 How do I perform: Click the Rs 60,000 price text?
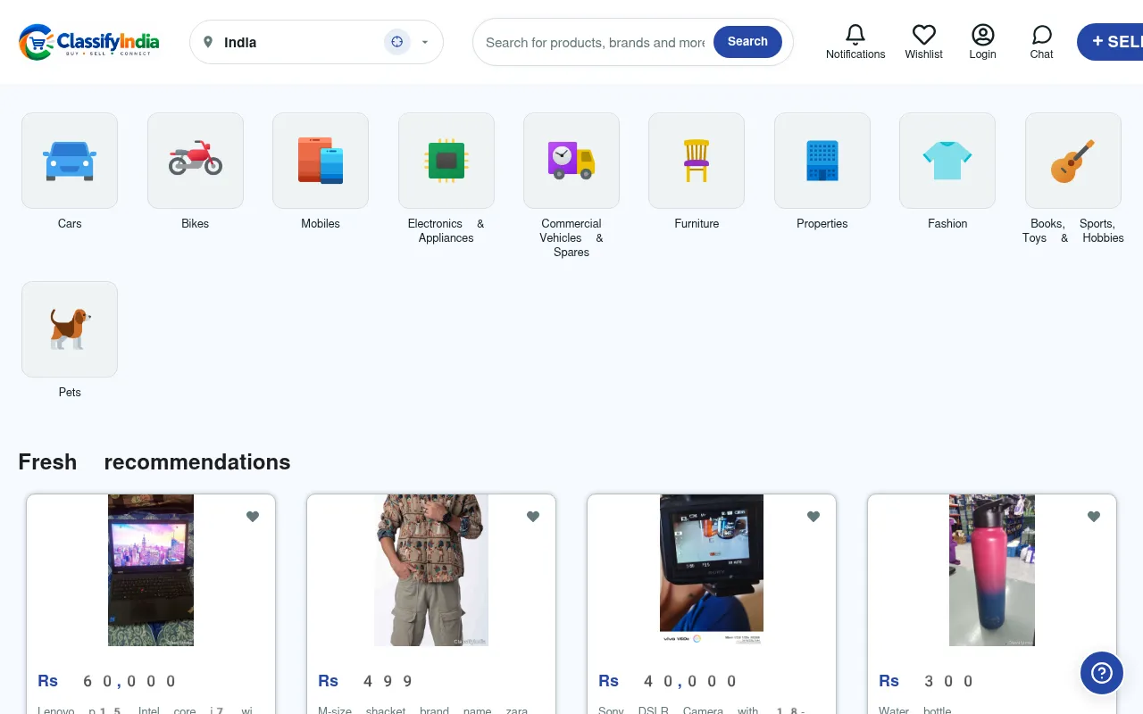coord(107,681)
